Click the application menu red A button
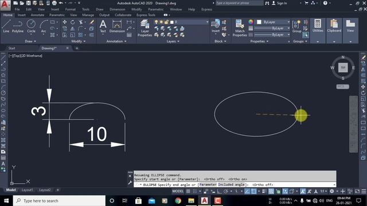Viewport: 367px width, 206px height. click(5, 5)
